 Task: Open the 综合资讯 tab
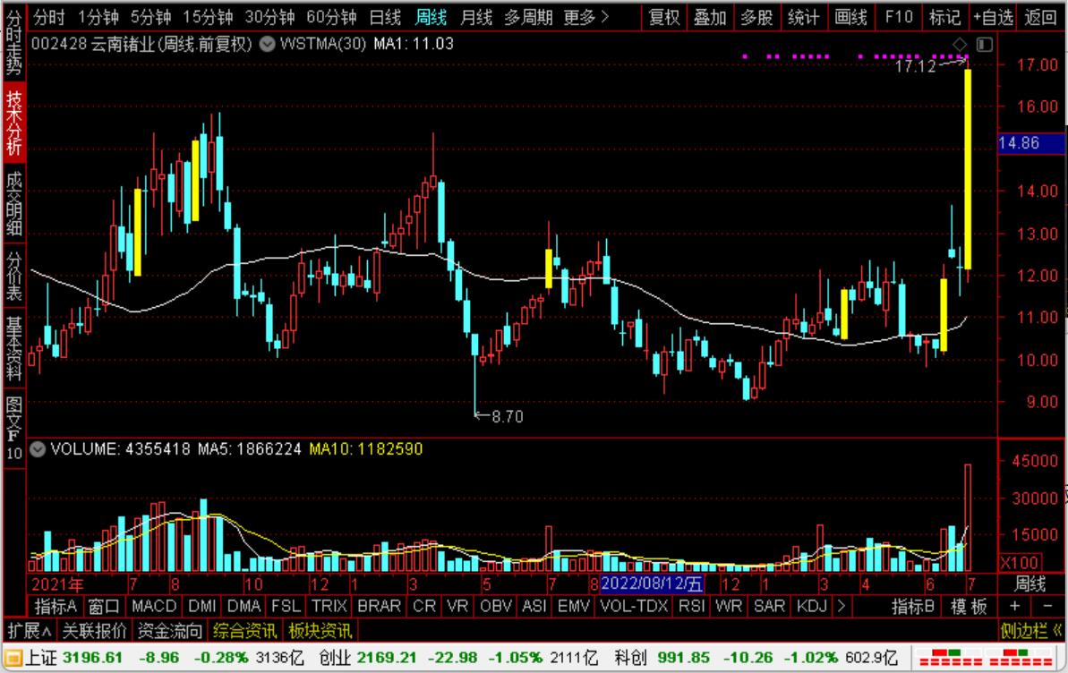click(245, 631)
